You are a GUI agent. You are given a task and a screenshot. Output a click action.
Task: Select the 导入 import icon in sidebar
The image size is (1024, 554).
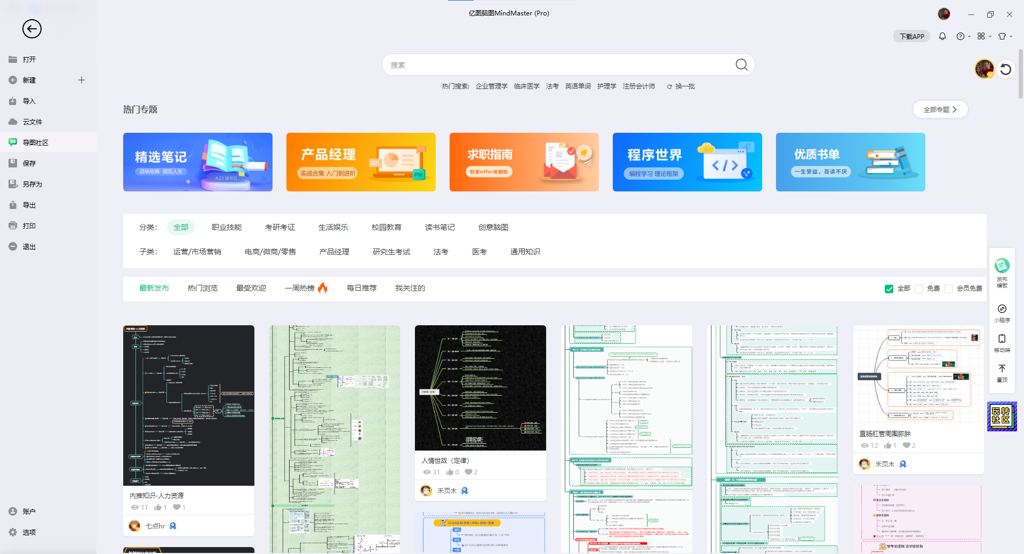point(14,101)
